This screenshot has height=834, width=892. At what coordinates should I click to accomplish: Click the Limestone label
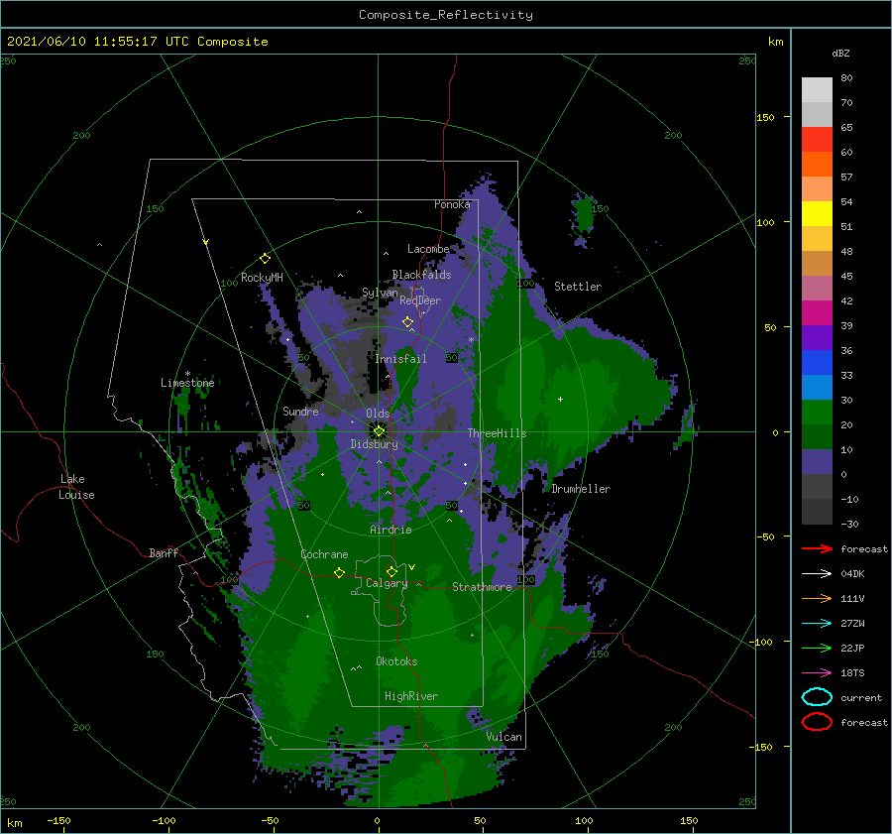[187, 383]
